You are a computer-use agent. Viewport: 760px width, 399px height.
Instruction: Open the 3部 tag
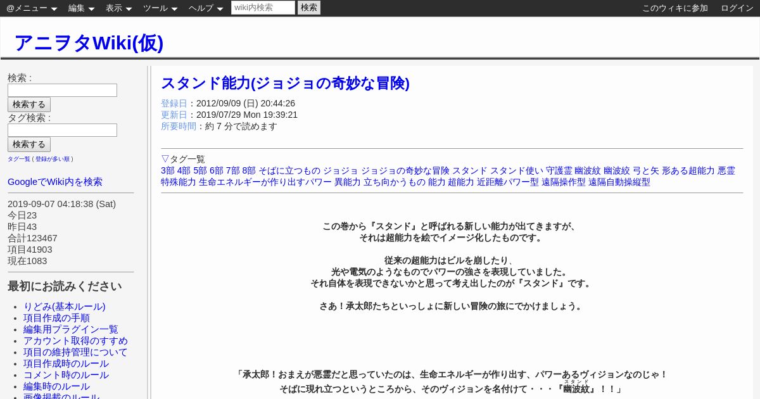click(x=168, y=170)
